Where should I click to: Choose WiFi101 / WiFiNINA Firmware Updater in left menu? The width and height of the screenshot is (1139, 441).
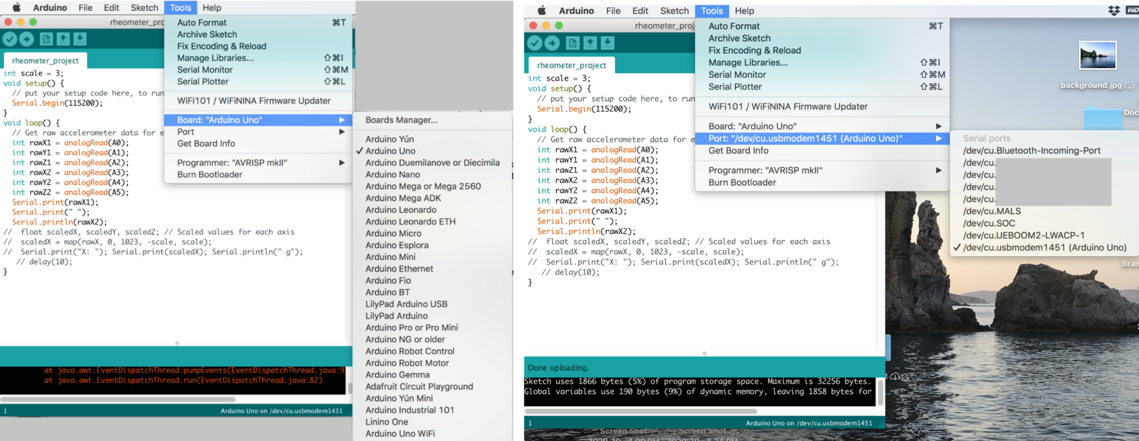coord(258,101)
